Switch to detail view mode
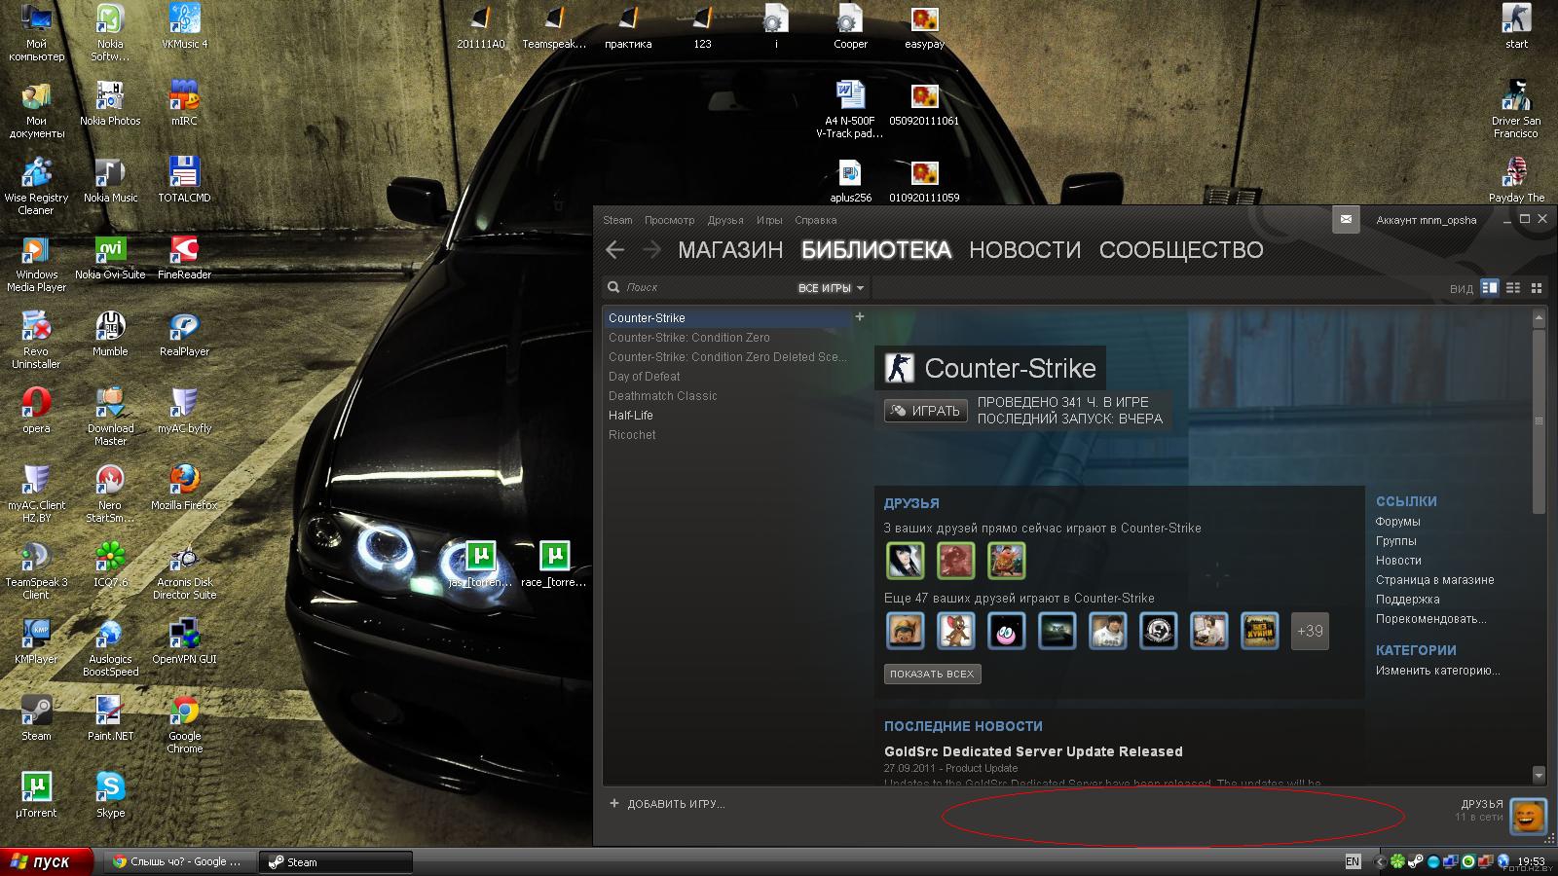1558x876 pixels. coord(1489,288)
